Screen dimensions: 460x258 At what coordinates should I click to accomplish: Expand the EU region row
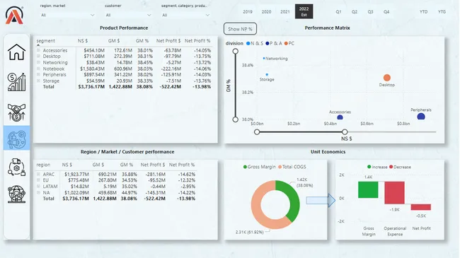tap(38, 180)
